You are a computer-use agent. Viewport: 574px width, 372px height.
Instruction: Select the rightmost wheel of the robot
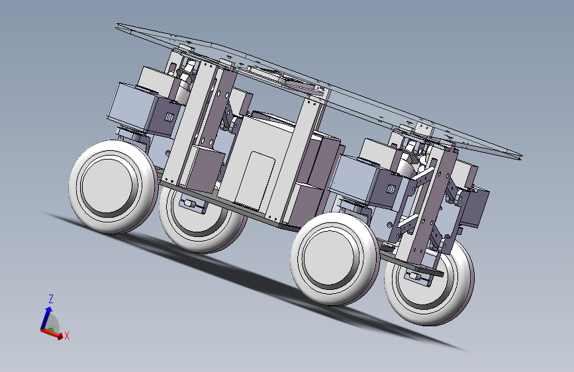pyautogui.click(x=429, y=280)
